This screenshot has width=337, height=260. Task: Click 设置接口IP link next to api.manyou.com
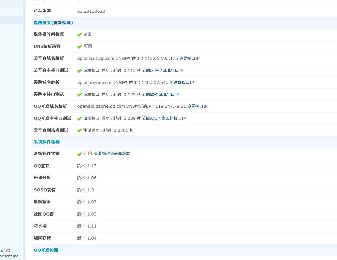[184, 83]
